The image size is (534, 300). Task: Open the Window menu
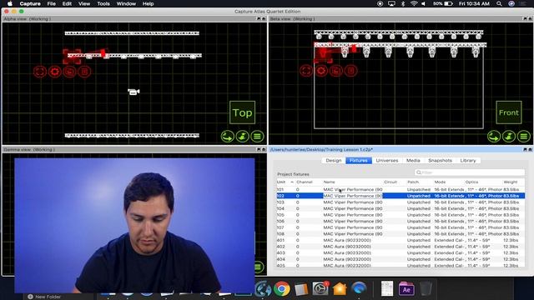(x=126, y=3)
